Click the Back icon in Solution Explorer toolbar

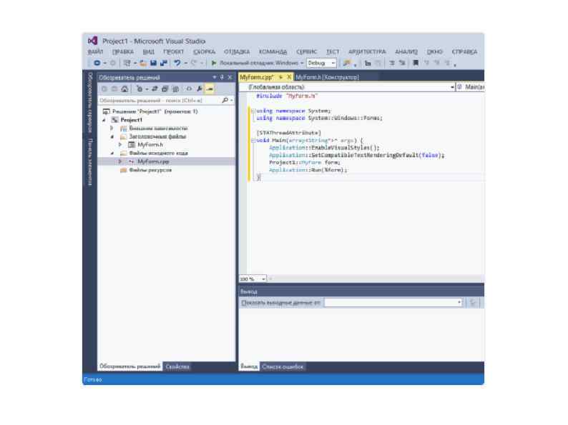tap(104, 89)
